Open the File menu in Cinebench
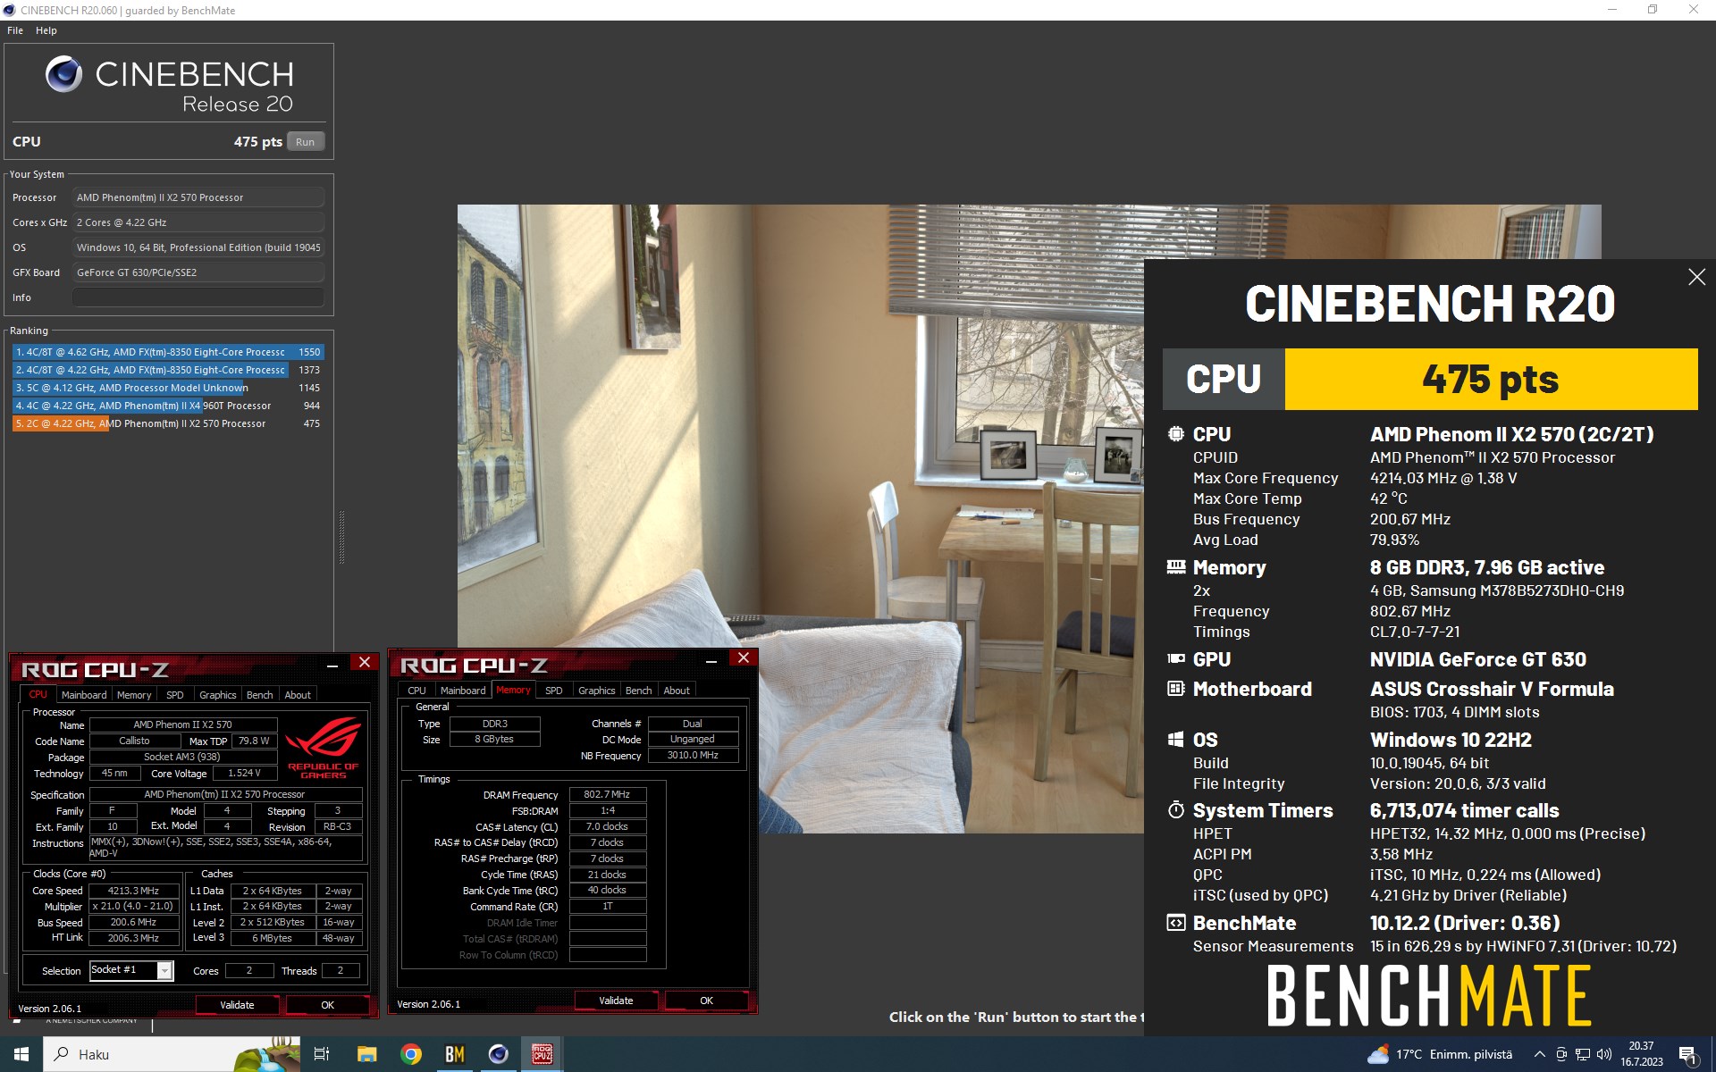1716x1072 pixels. click(15, 30)
